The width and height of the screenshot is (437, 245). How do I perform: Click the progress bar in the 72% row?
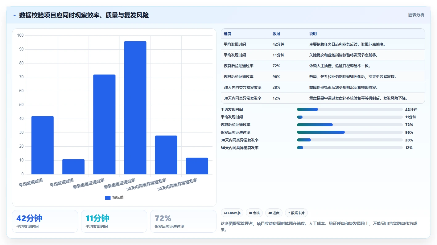pyautogui.click(x=350, y=125)
